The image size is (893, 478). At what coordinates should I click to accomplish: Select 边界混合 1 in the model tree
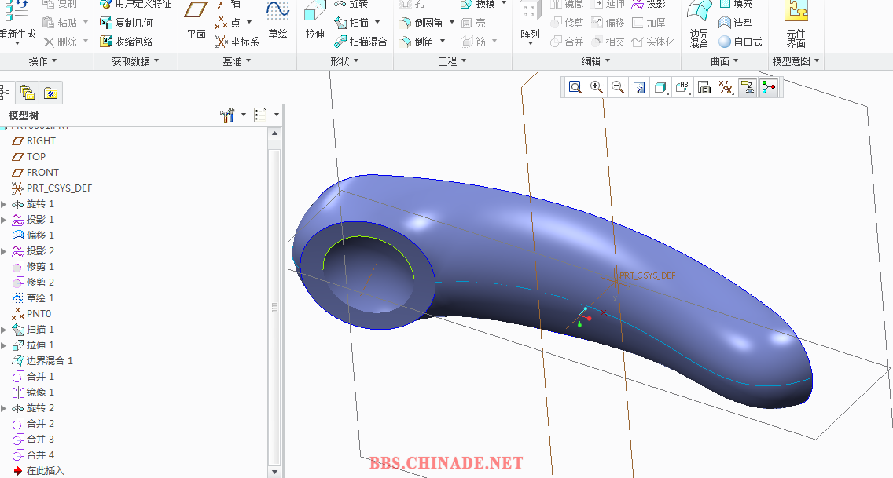click(x=49, y=361)
